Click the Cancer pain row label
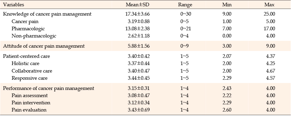This screenshot has height=116, width=291. coord(25,21)
